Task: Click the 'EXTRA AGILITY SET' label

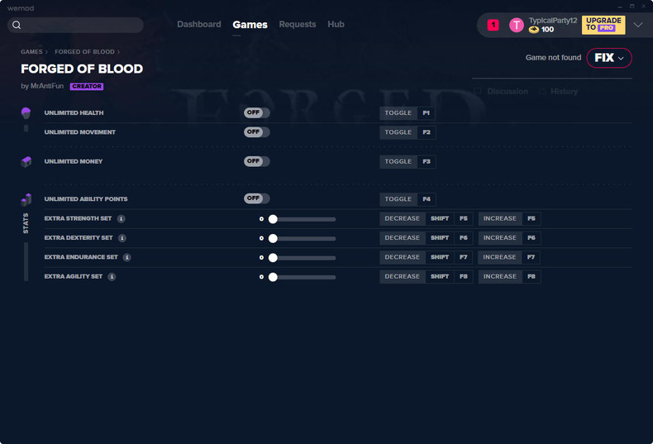Action: [x=74, y=276]
